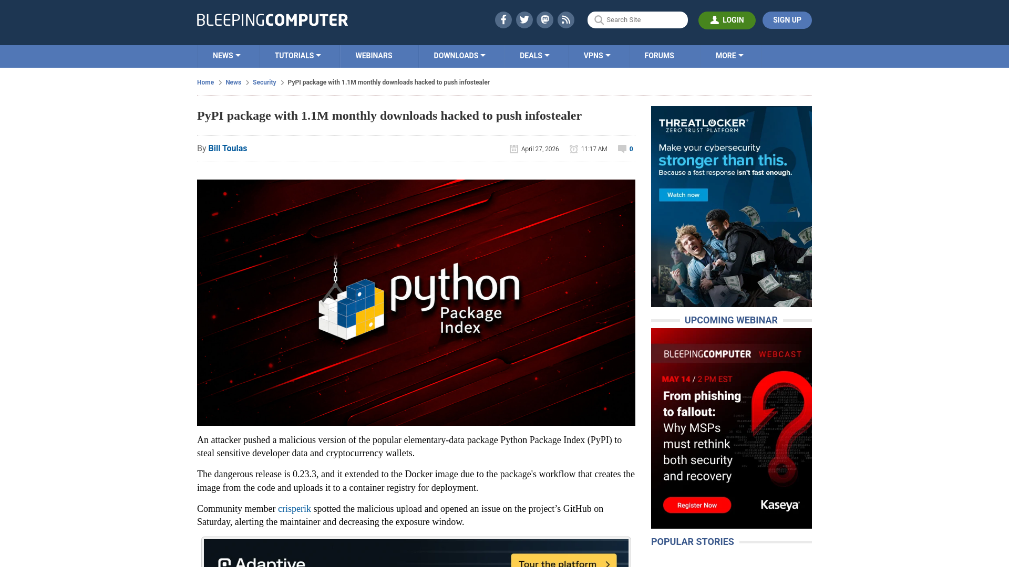Viewport: 1009px width, 567px height.
Task: Go to Home breadcrumb link
Action: [x=205, y=82]
